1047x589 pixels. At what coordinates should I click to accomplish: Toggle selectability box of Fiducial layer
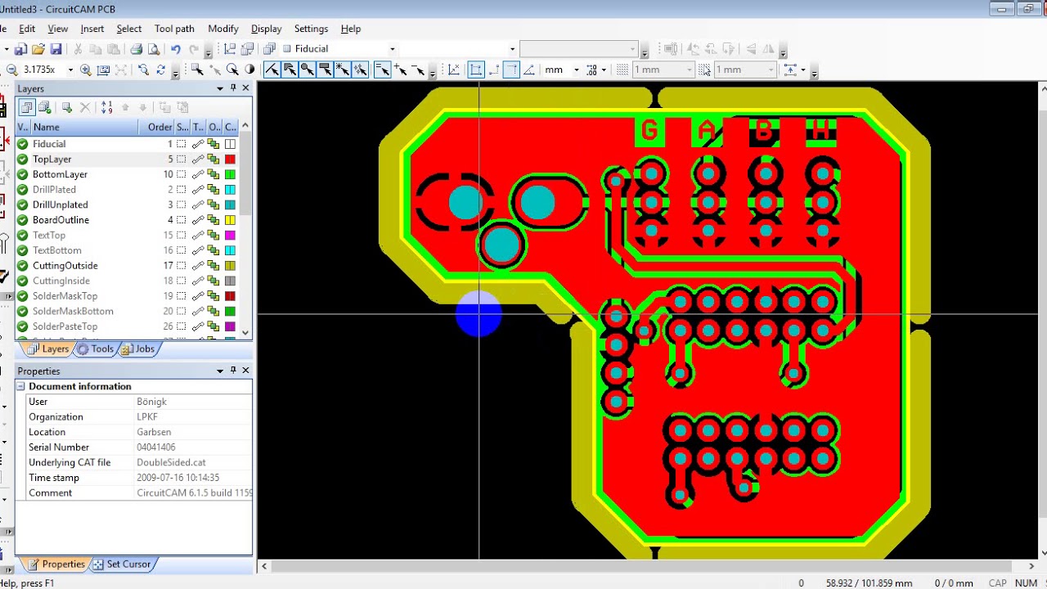(x=182, y=144)
